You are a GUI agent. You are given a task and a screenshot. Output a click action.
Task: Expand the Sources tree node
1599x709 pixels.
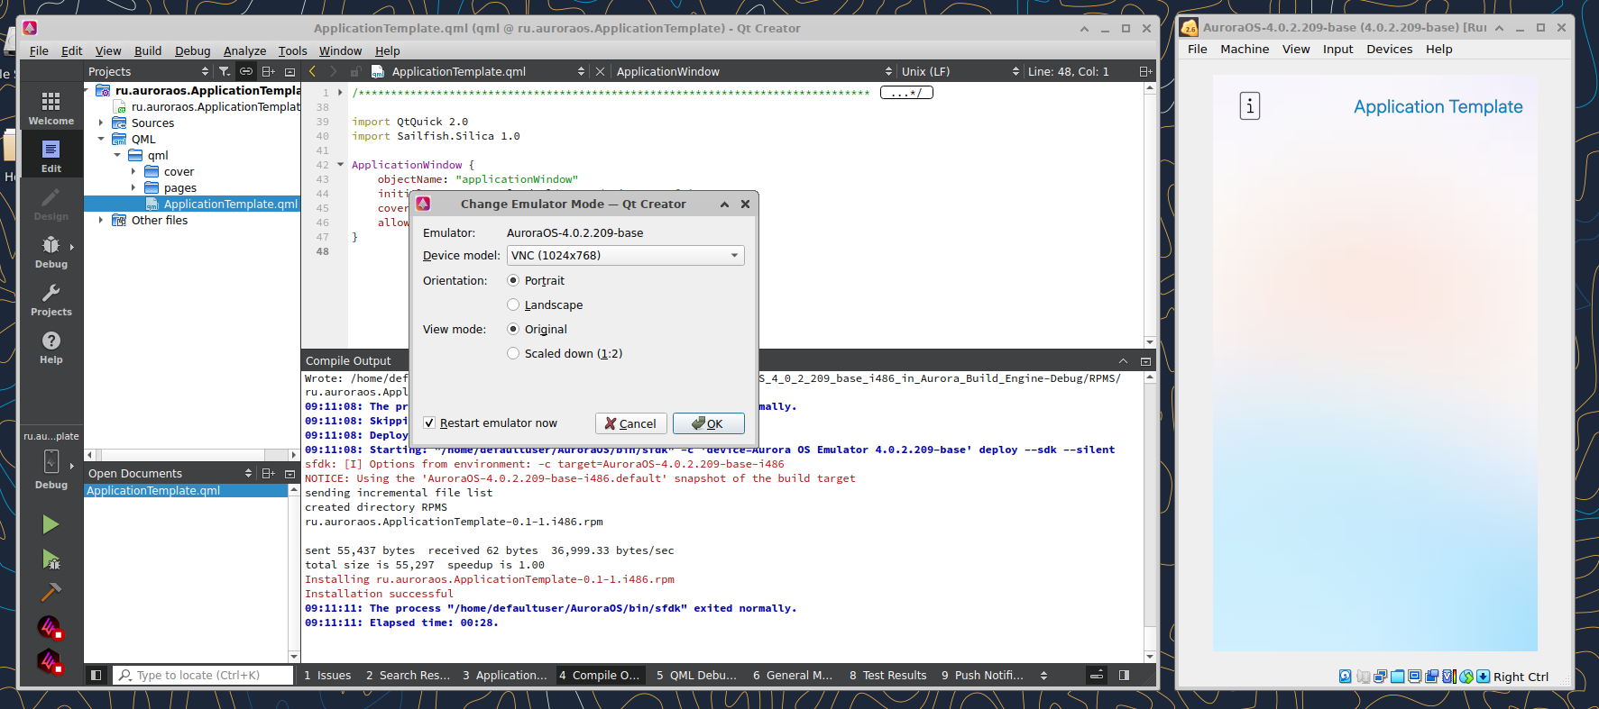click(101, 123)
